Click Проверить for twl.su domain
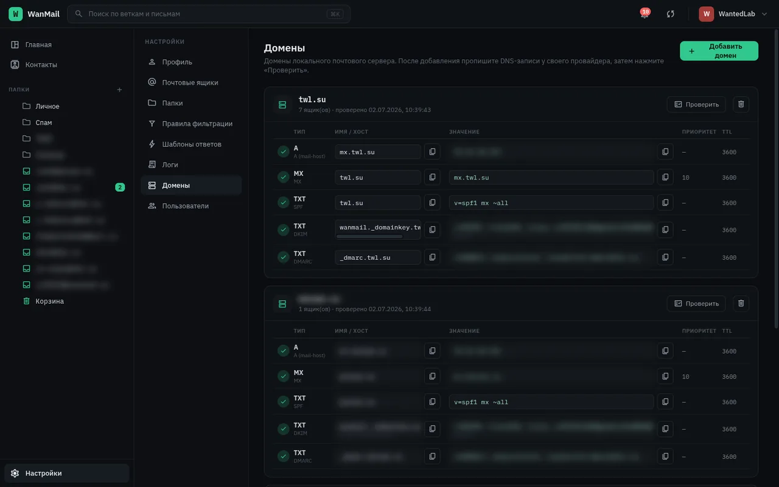 696,104
